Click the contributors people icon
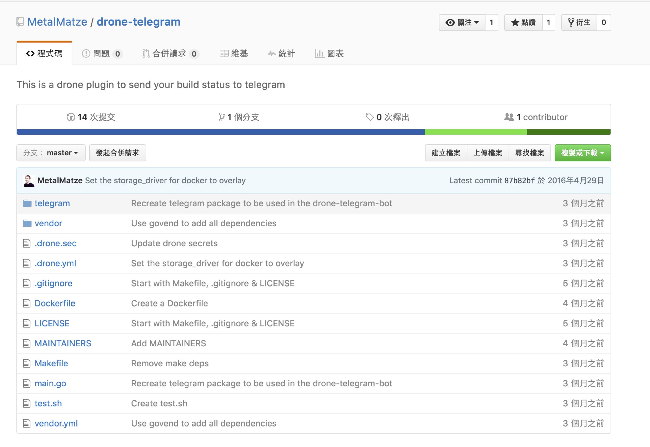The image size is (650, 447). [509, 117]
